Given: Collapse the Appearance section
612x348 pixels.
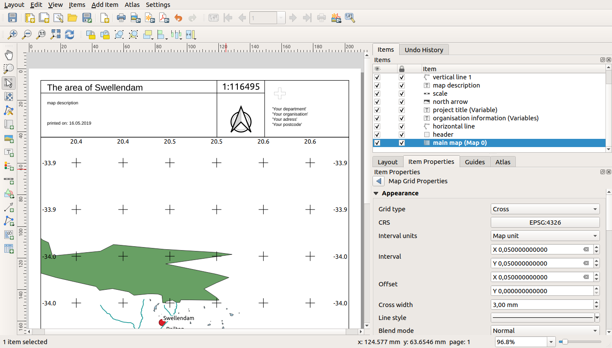Looking at the screenshot, I should [x=376, y=193].
